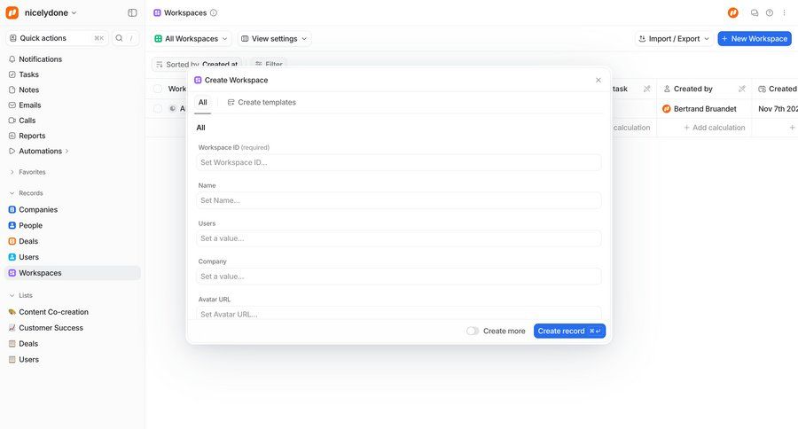This screenshot has height=429, width=798.
Task: Open the View settings dropdown
Action: [274, 39]
